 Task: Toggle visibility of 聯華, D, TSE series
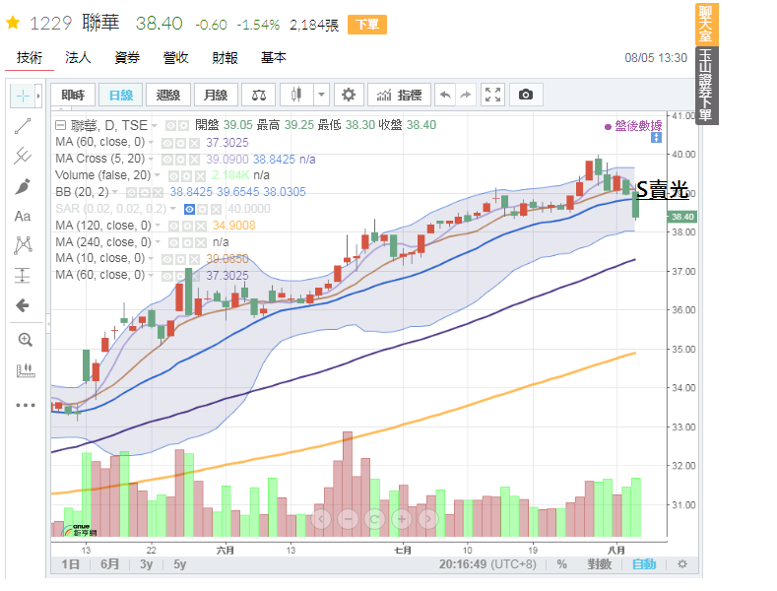(170, 125)
